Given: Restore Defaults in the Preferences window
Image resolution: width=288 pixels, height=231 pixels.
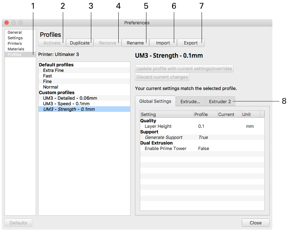Looking at the screenshot, I should coord(18,223).
